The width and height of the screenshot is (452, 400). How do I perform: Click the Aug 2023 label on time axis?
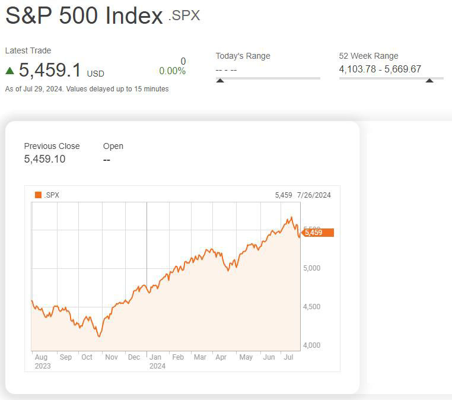(42, 361)
